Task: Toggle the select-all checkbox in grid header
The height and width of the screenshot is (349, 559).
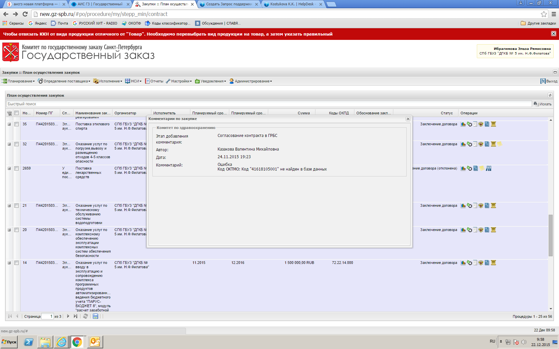Action: 16,113
